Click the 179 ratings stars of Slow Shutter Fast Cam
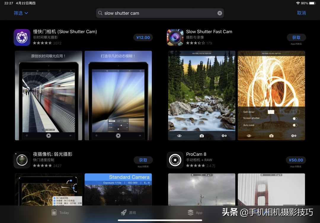320x223 pixels. coord(196,43)
